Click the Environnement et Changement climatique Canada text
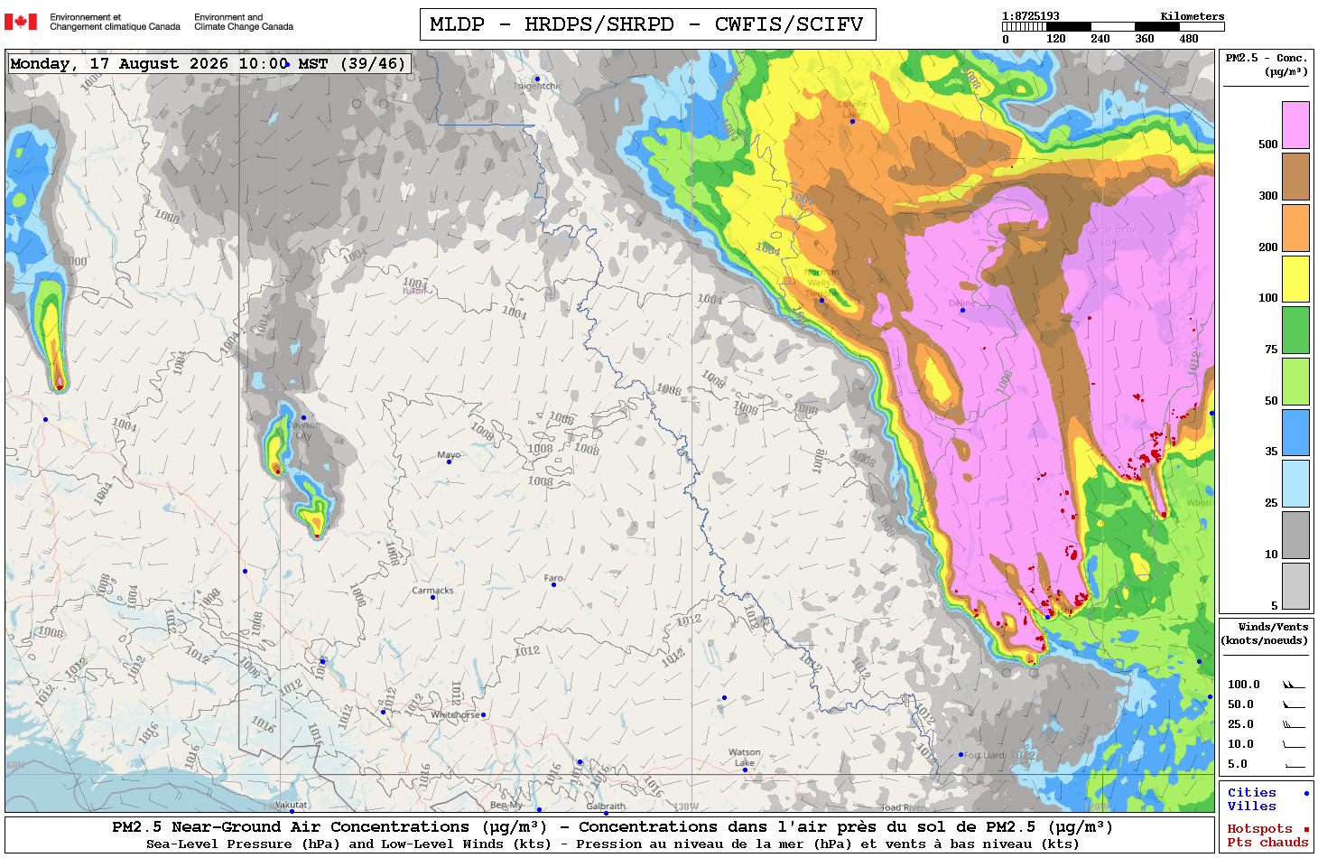 tap(115, 22)
